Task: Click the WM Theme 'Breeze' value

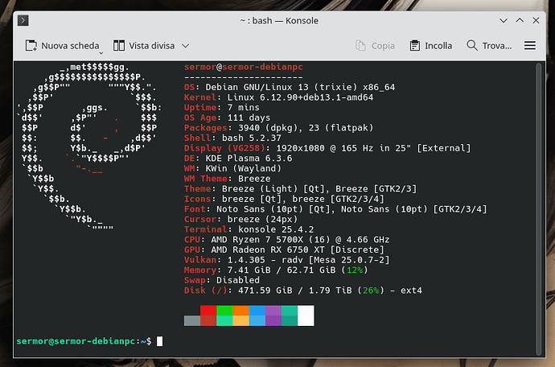Action: tap(254, 179)
